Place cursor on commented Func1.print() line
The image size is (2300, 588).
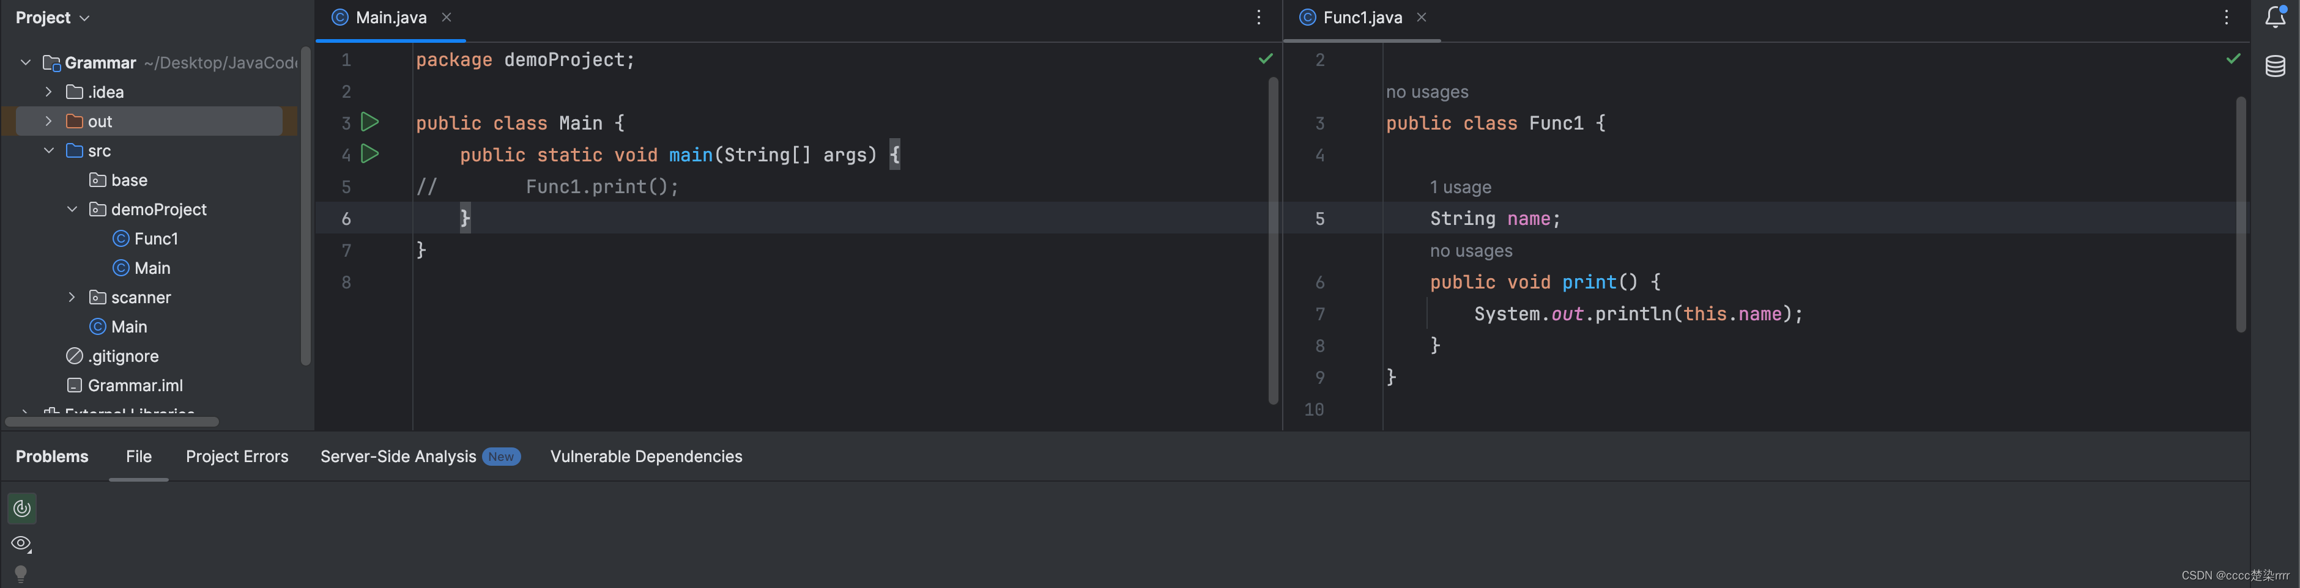(547, 186)
